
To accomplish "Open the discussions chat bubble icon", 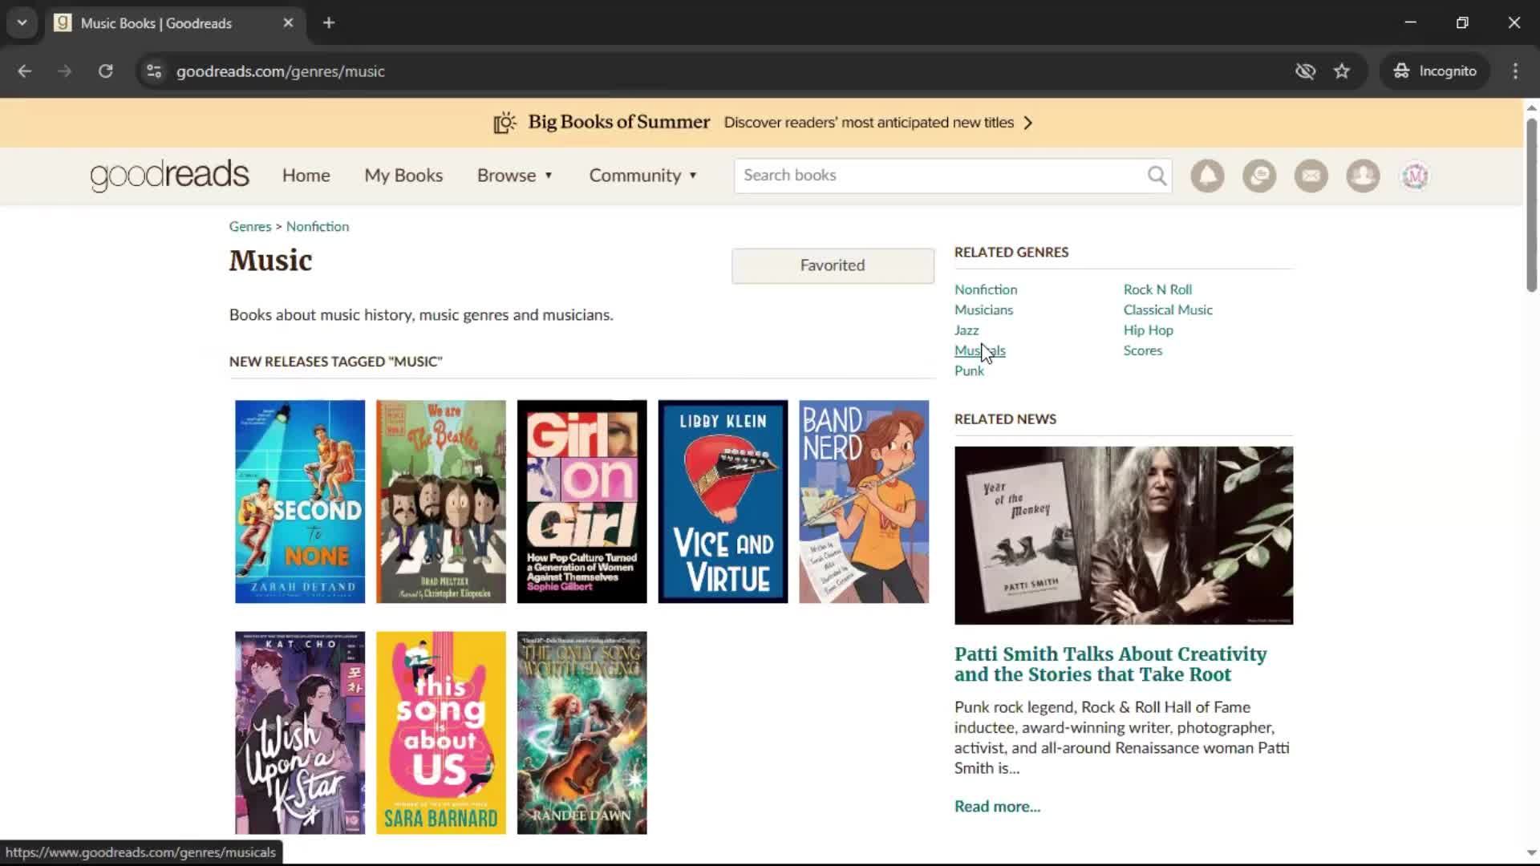I will click(x=1259, y=176).
